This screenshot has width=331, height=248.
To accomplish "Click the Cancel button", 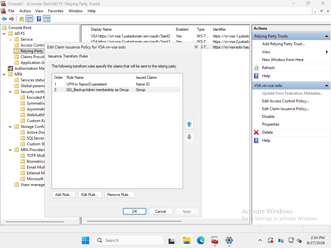I will [161, 211].
